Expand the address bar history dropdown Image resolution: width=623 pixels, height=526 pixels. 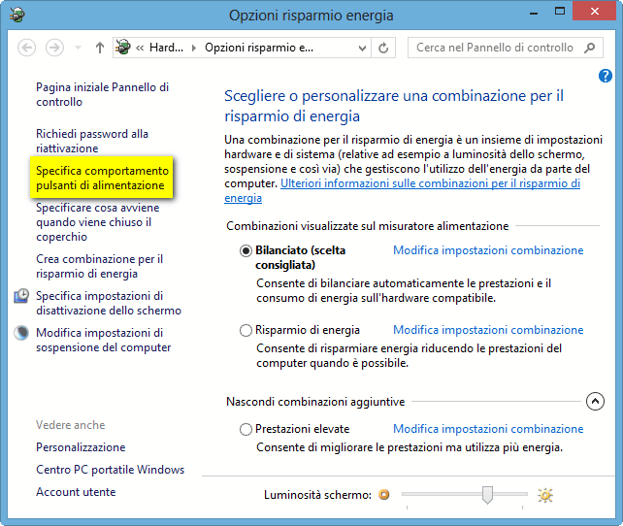coord(362,49)
